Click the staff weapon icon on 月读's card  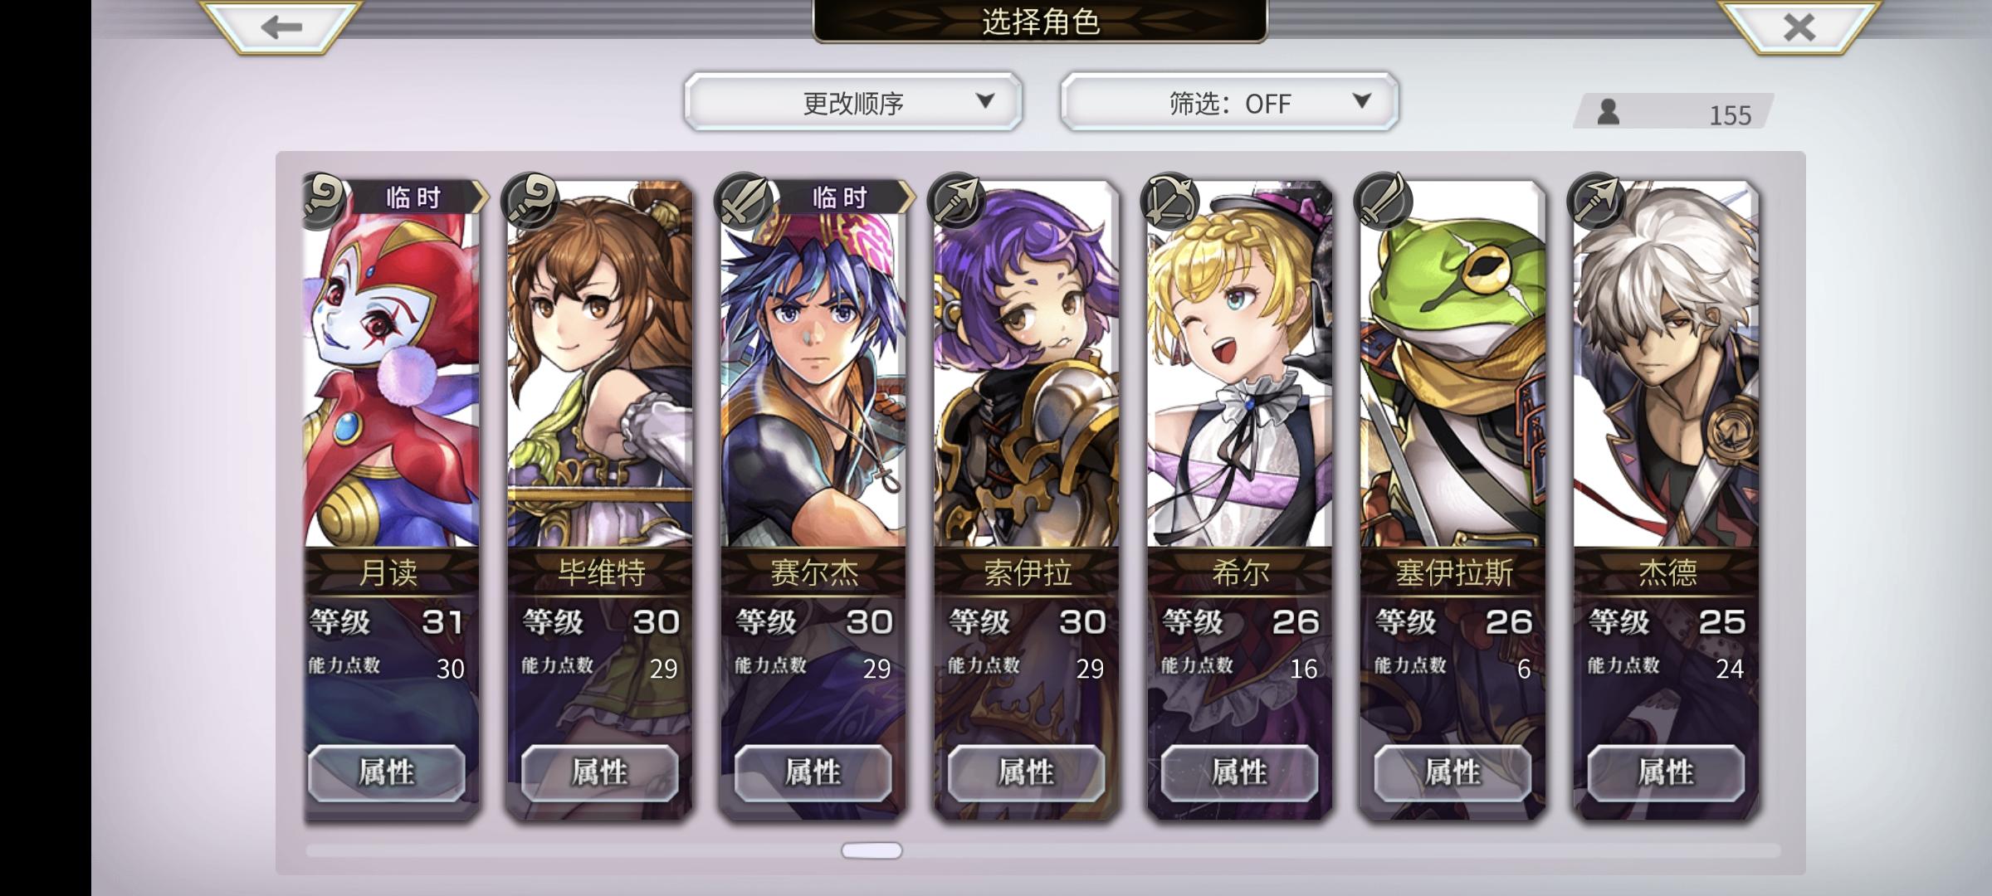click(x=324, y=201)
